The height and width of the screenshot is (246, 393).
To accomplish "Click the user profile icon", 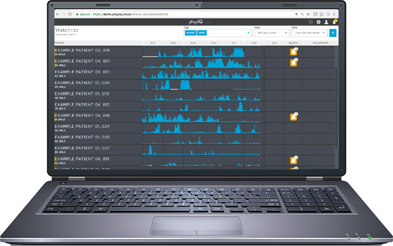I will click(x=326, y=22).
